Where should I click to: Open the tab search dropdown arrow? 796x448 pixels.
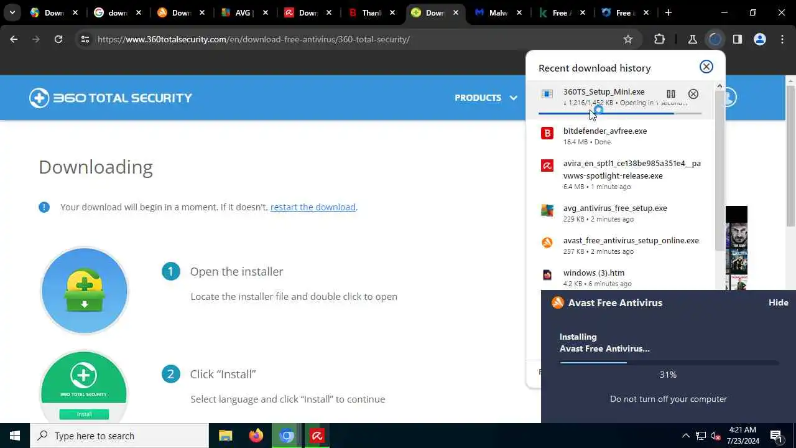(x=12, y=12)
